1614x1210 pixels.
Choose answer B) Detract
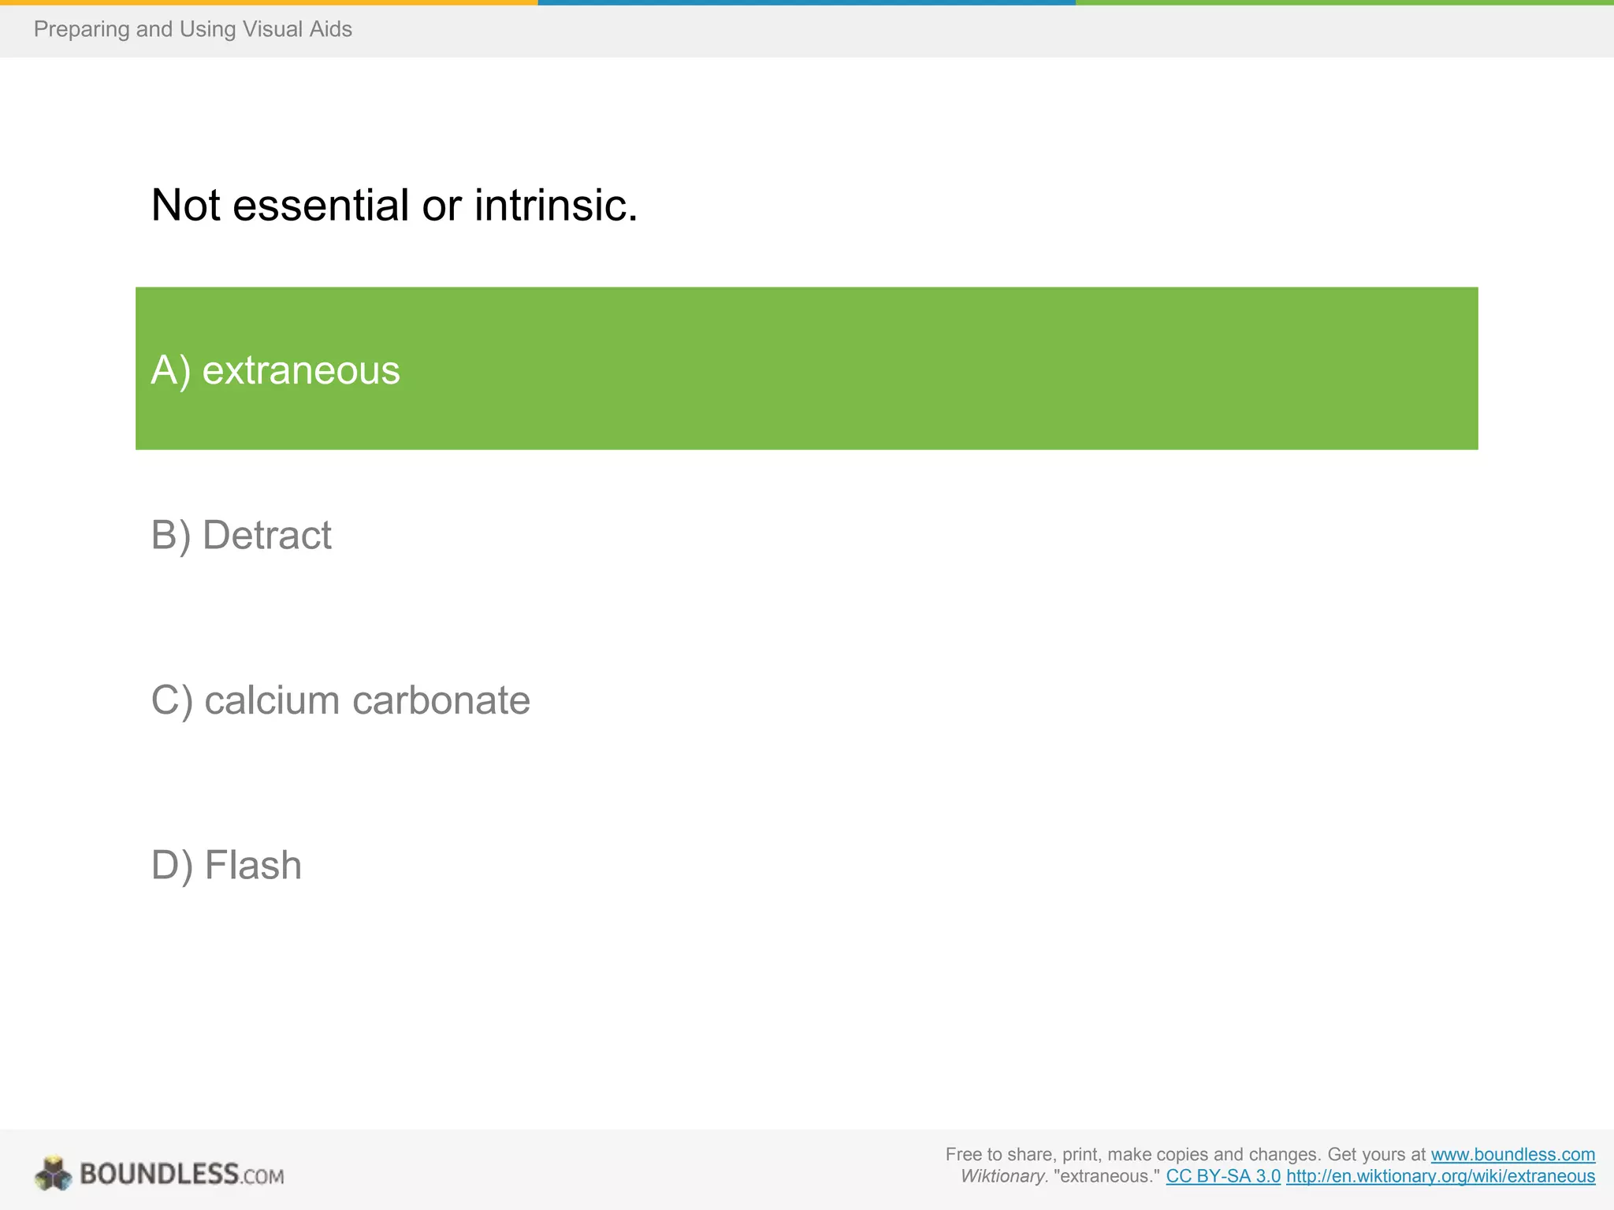tap(241, 536)
